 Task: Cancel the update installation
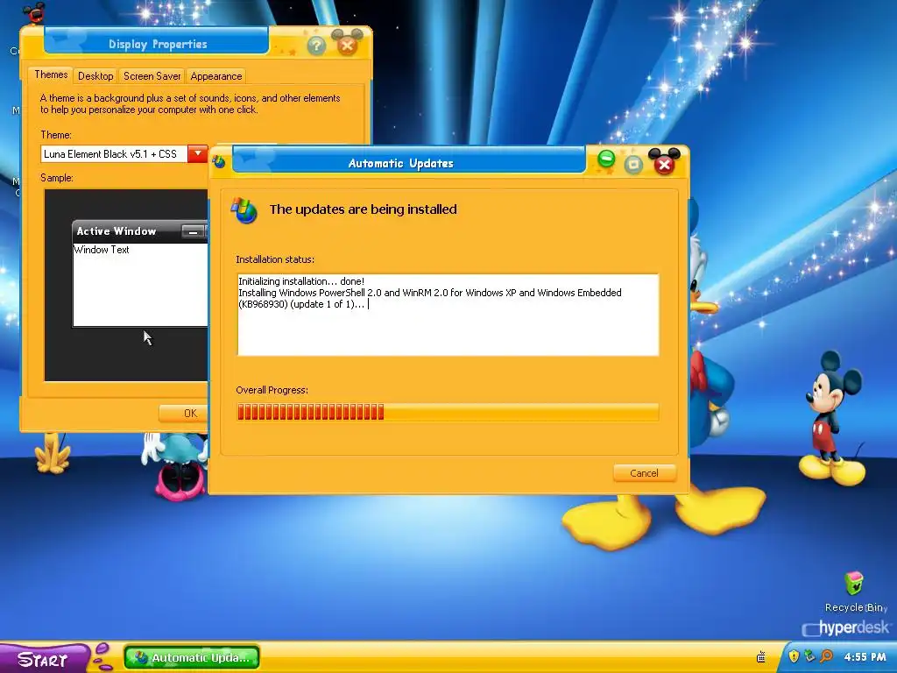[x=644, y=473]
